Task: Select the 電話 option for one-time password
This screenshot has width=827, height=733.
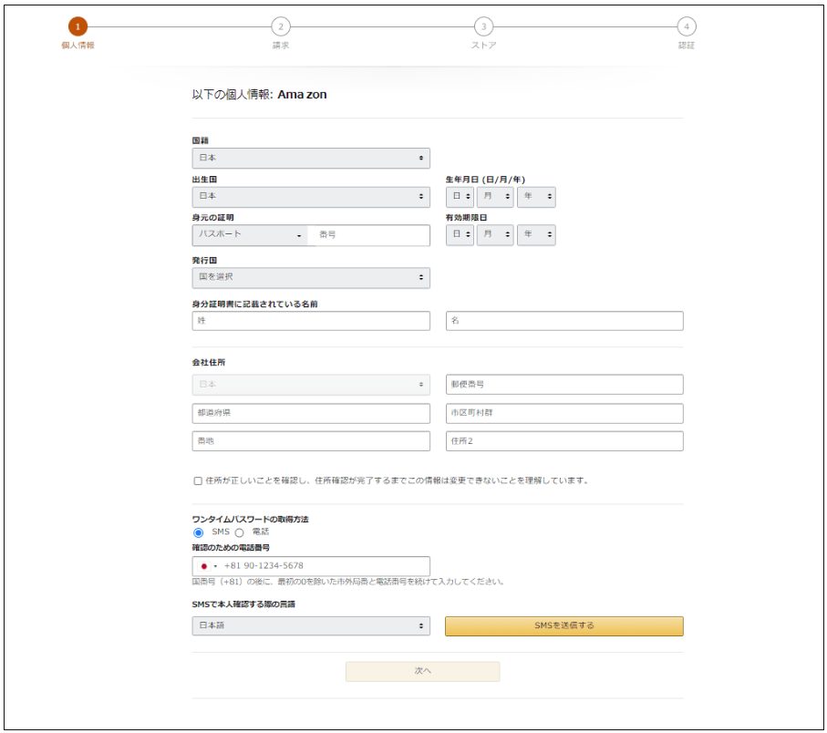Action: [x=239, y=532]
